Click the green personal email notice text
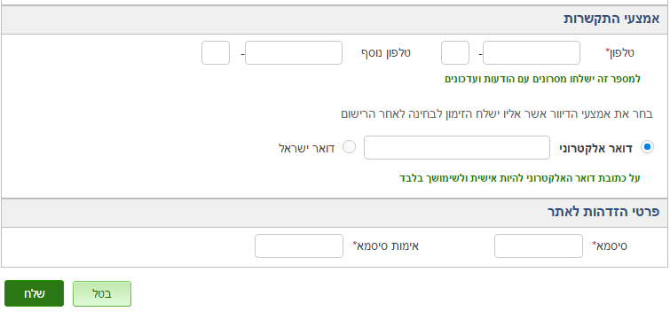Image resolution: width=670 pixels, height=327 pixels. click(x=520, y=178)
